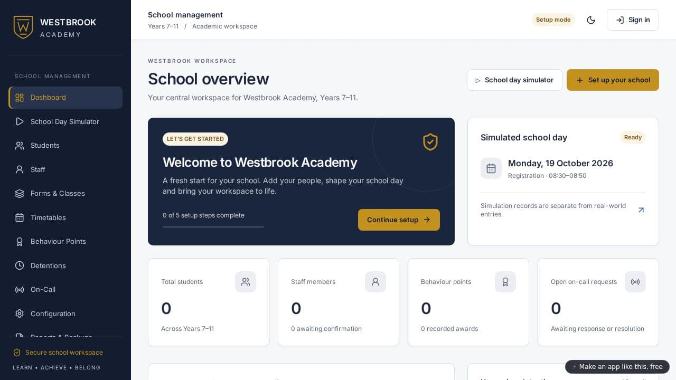Click the Westbrook Academy shield logo
Screen dimensions: 676x380
[23, 27]
